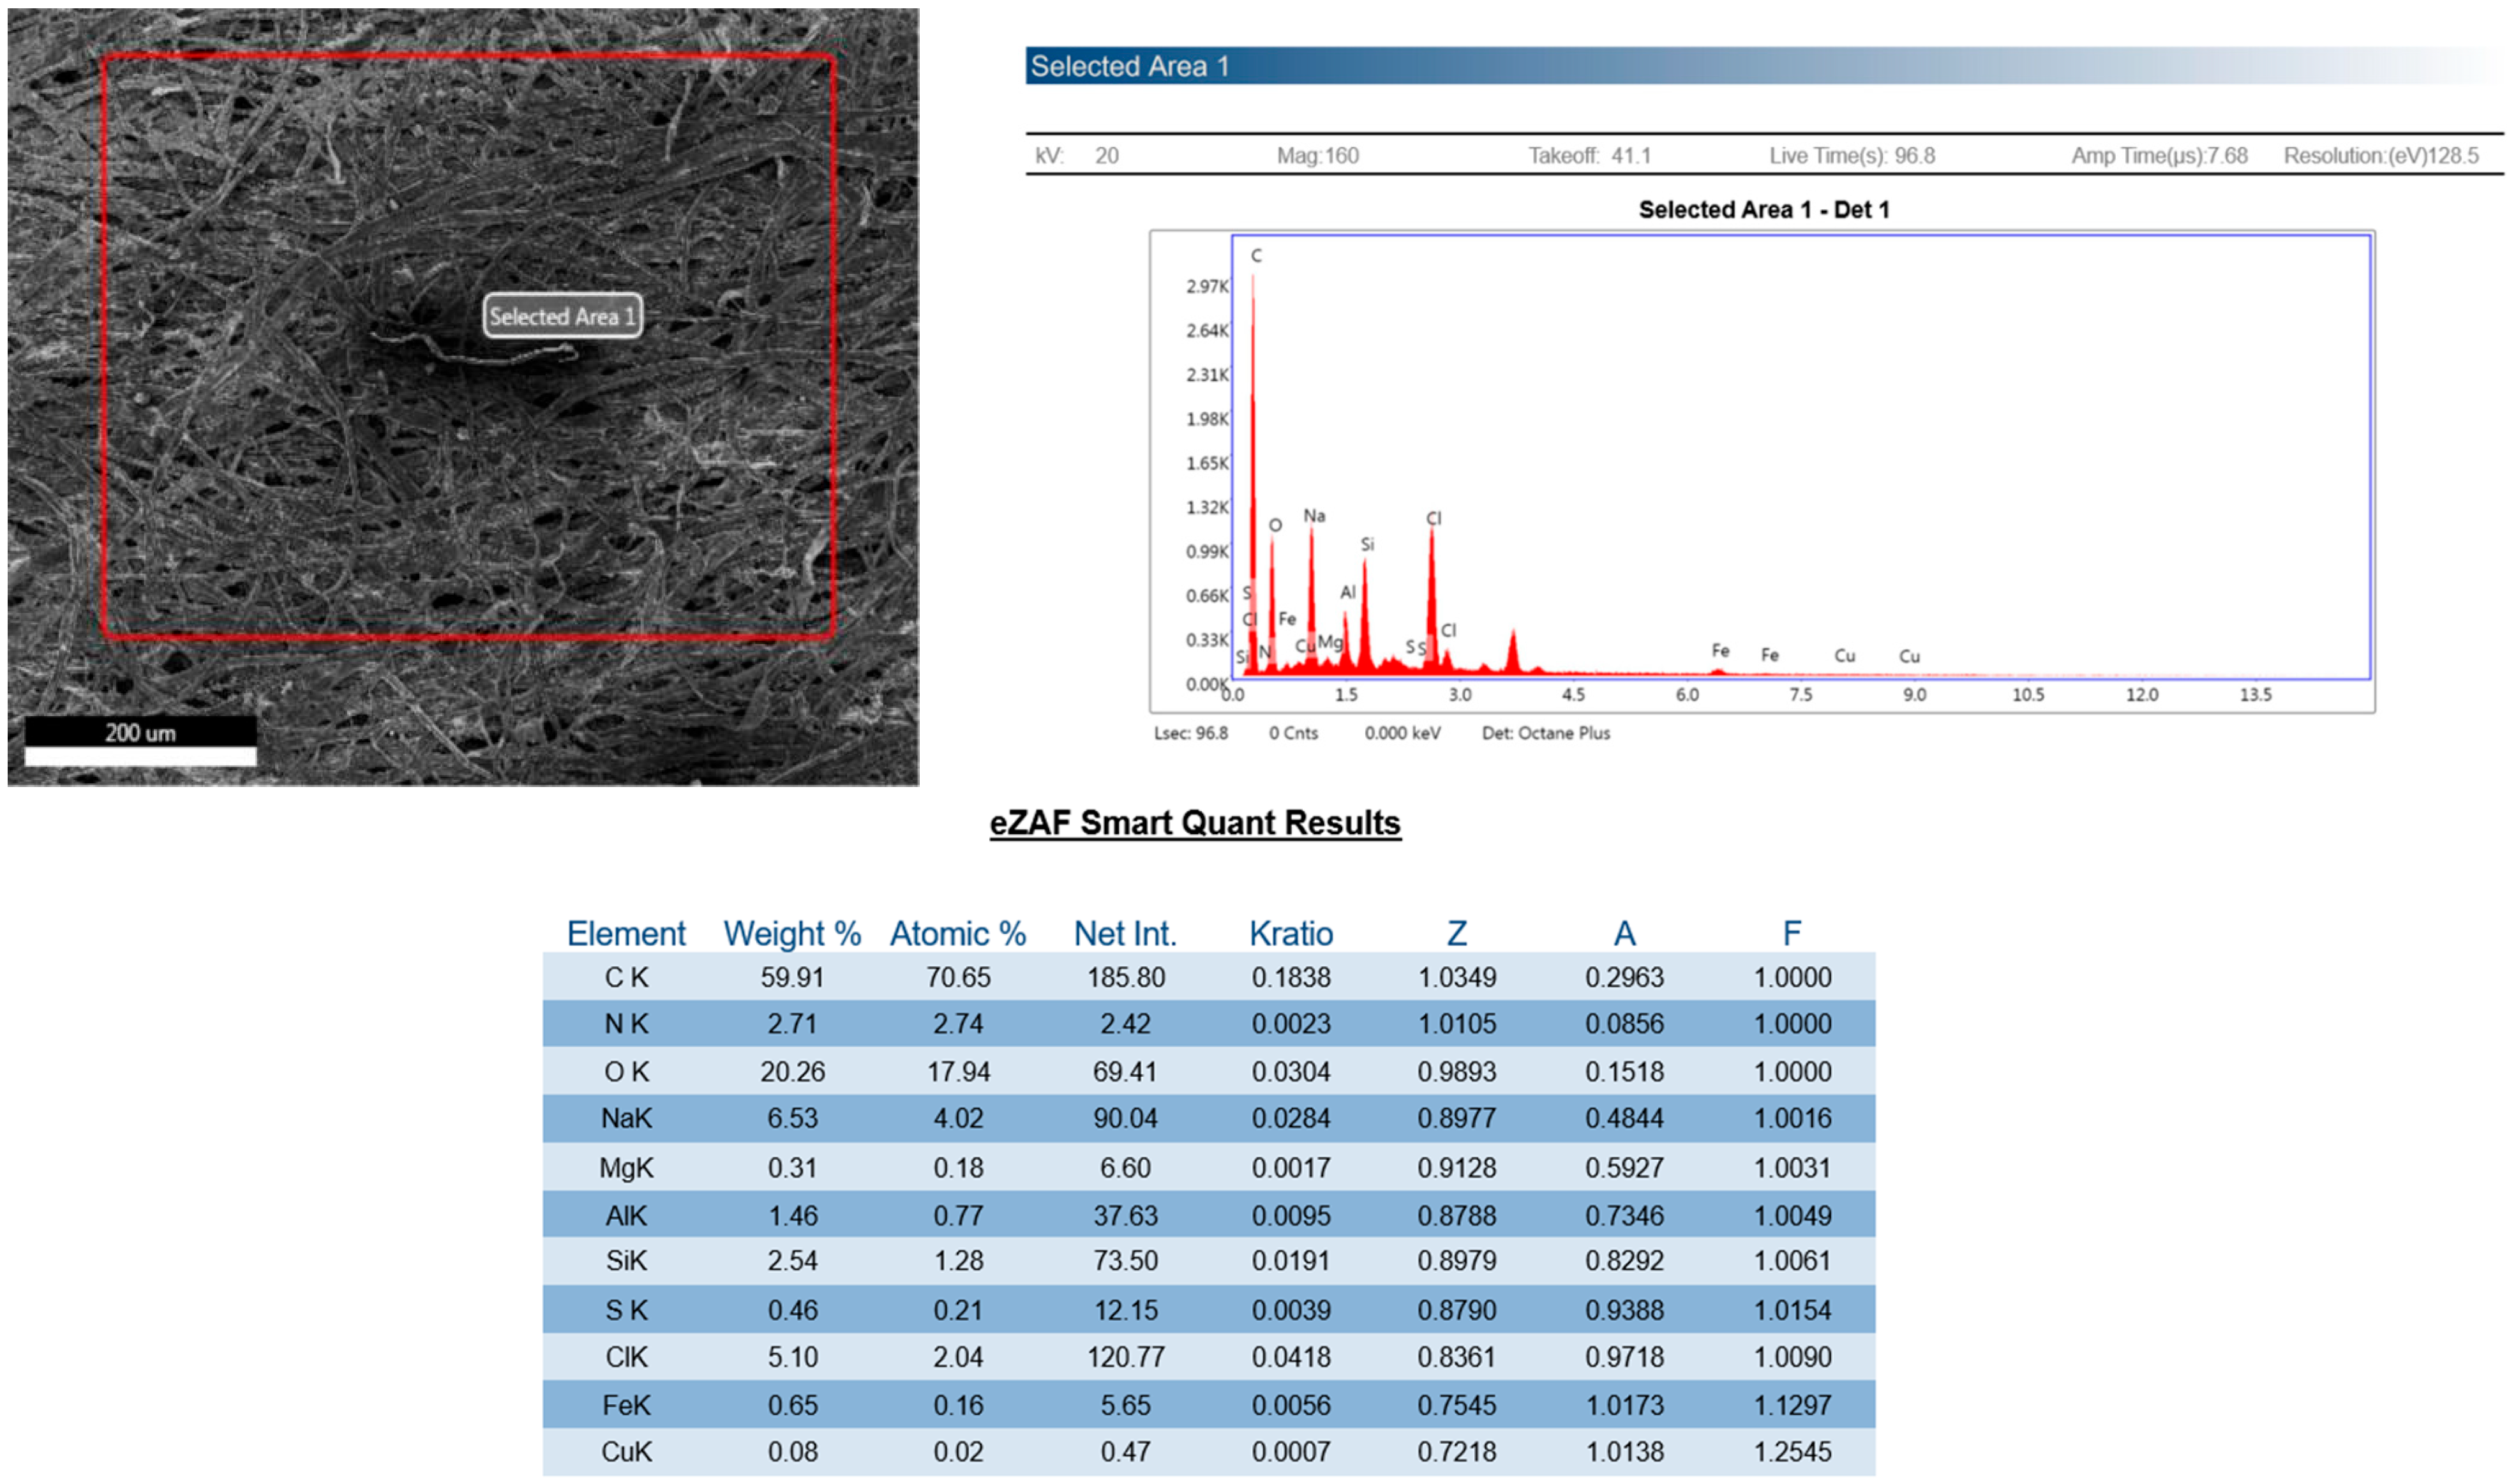Click the Element column header
This screenshot has width=2516, height=1484.
pos(626,933)
